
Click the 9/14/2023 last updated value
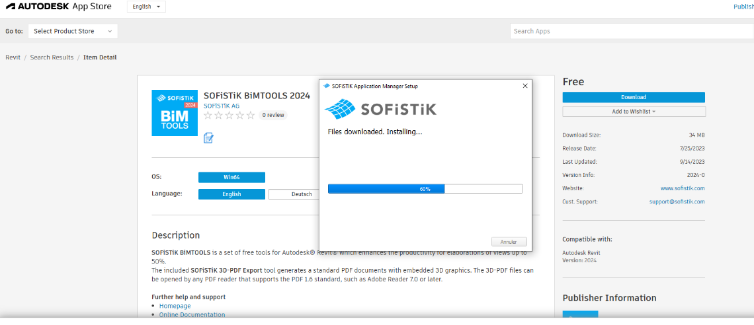coord(694,162)
